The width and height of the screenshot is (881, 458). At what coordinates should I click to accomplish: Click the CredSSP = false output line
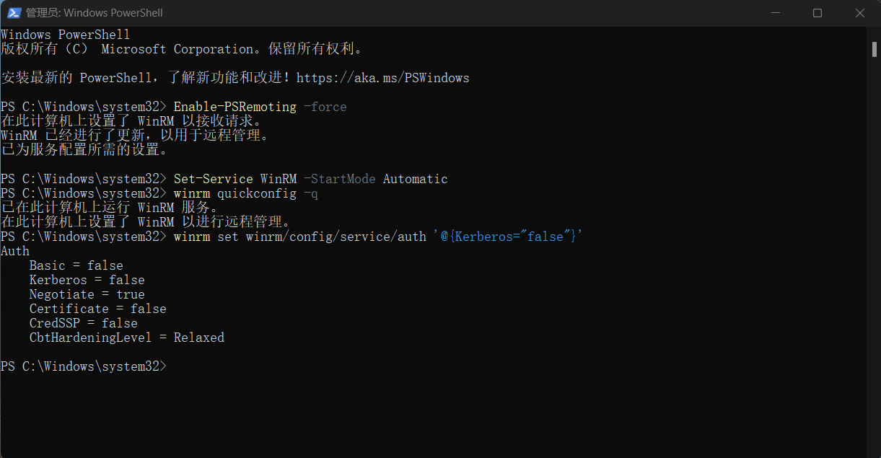[x=84, y=323]
